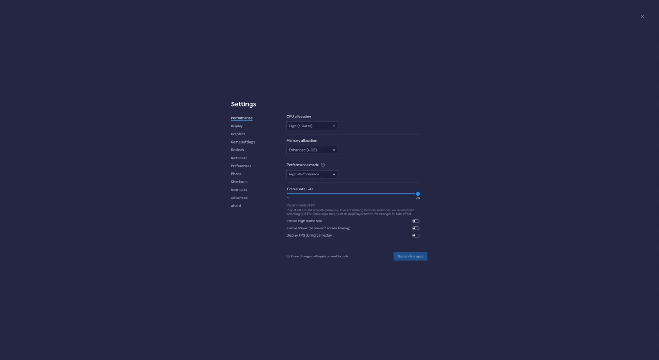
Task: Go to Game settings section
Action: pyautogui.click(x=243, y=142)
